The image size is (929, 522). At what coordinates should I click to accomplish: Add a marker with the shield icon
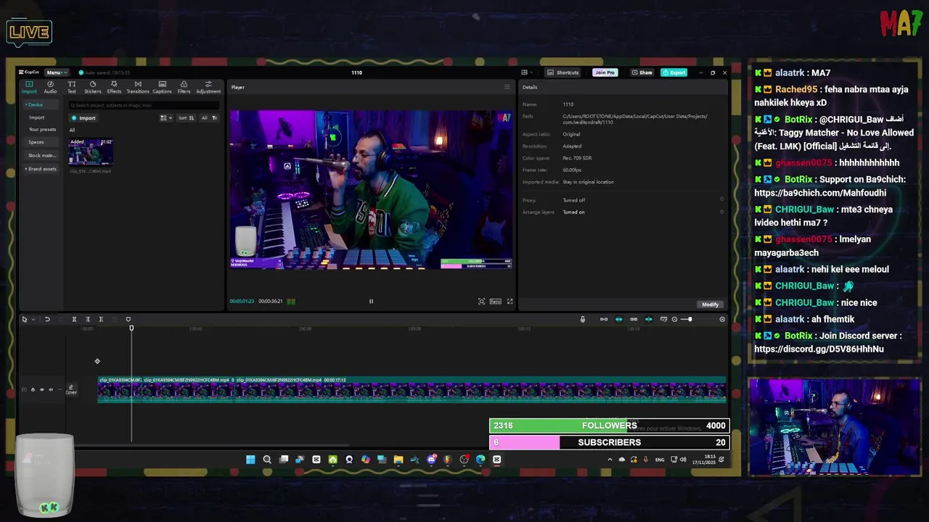click(128, 319)
